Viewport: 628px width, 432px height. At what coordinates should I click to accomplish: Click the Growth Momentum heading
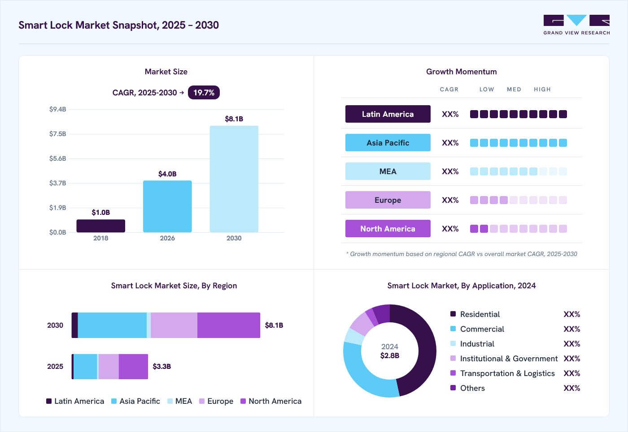coord(462,72)
